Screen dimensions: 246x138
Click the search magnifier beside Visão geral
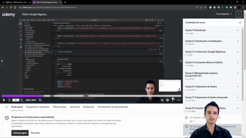click(x=7, y=107)
